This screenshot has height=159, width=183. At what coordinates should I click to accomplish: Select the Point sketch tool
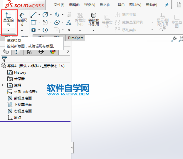(69, 30)
